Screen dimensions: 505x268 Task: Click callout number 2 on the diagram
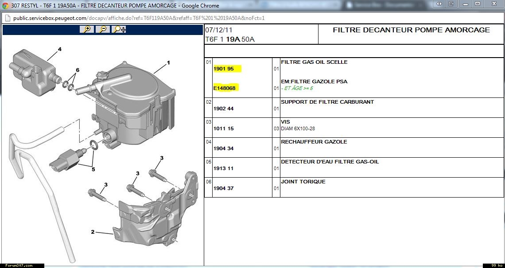93,232
